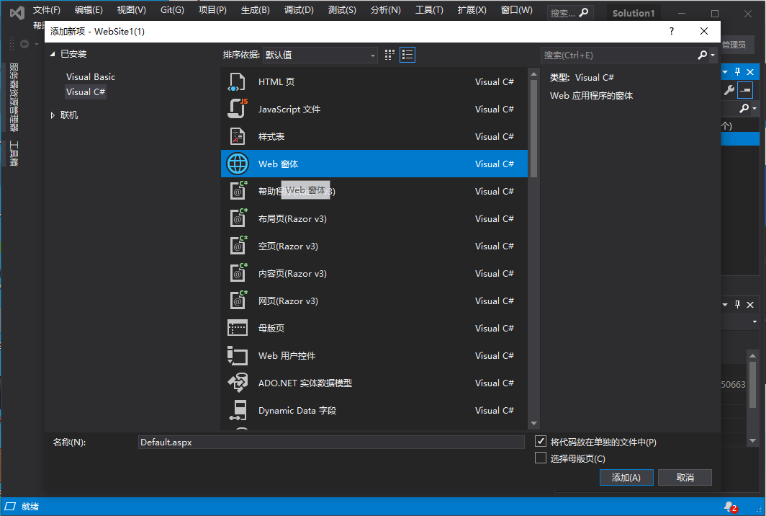Collapse the 已安装 tree node

pyautogui.click(x=53, y=54)
